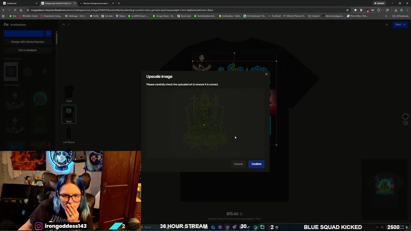Click the upscaled art preview image

point(205,123)
